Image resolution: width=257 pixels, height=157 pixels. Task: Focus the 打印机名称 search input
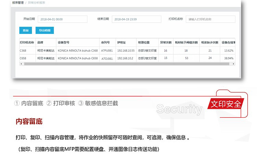point(210,19)
